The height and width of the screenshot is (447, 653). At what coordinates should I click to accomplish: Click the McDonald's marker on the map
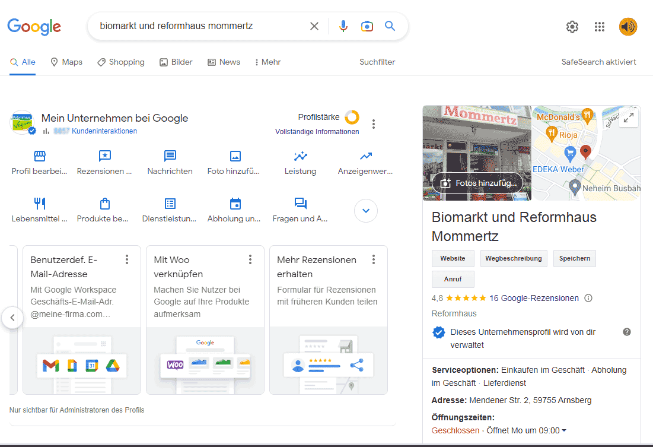point(587,116)
